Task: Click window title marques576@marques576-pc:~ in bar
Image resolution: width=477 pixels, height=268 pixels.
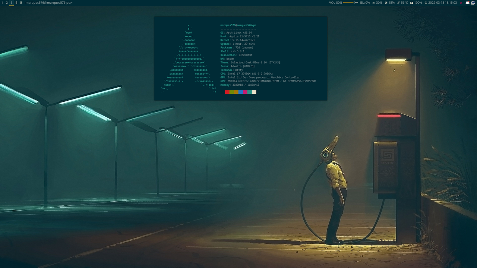Action: click(x=49, y=3)
